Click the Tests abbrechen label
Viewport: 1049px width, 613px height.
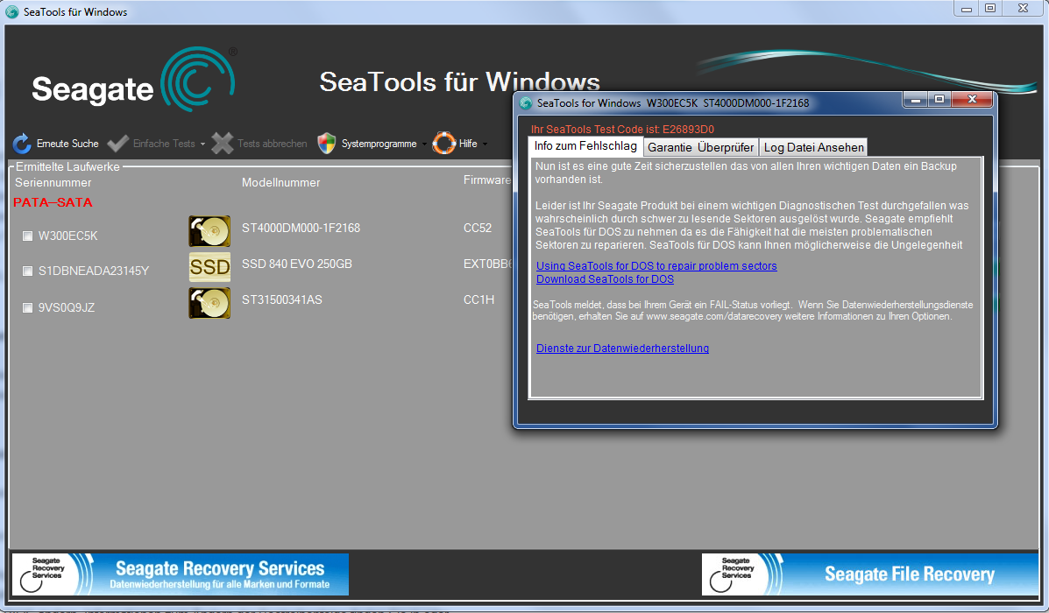click(x=273, y=144)
